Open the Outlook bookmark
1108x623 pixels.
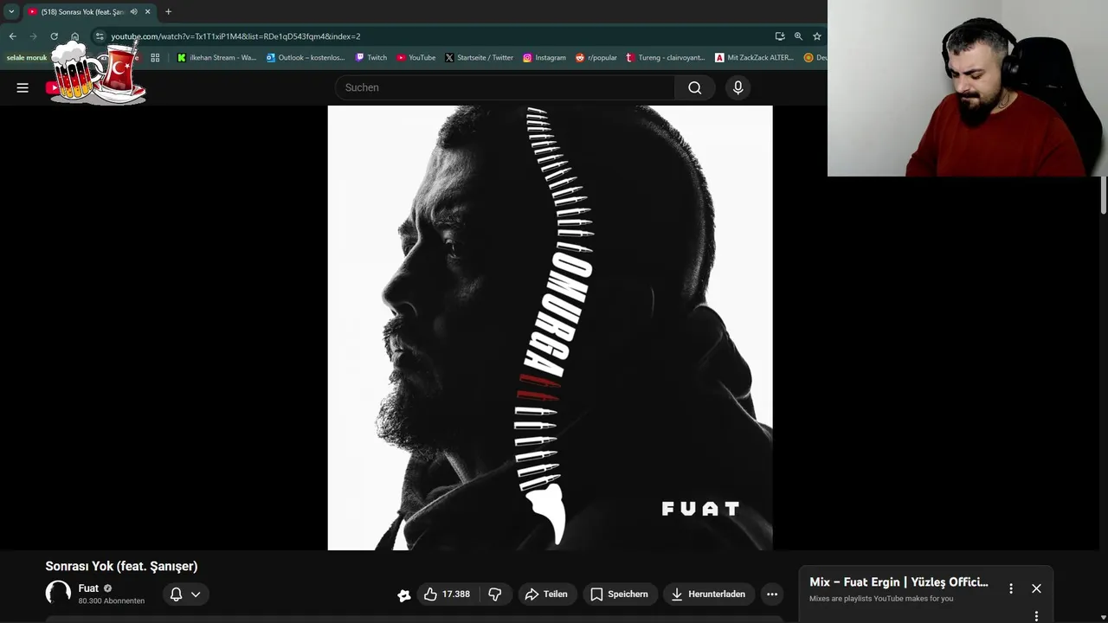pos(306,58)
